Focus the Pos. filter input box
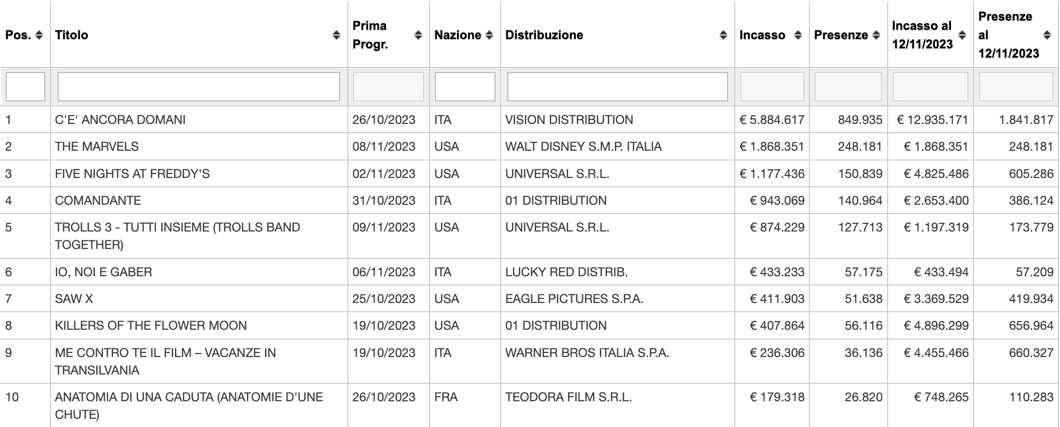 point(25,86)
